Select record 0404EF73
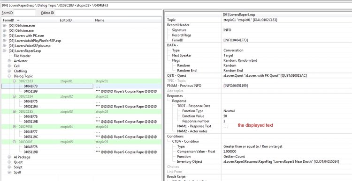 pyautogui.click(x=81, y=86)
